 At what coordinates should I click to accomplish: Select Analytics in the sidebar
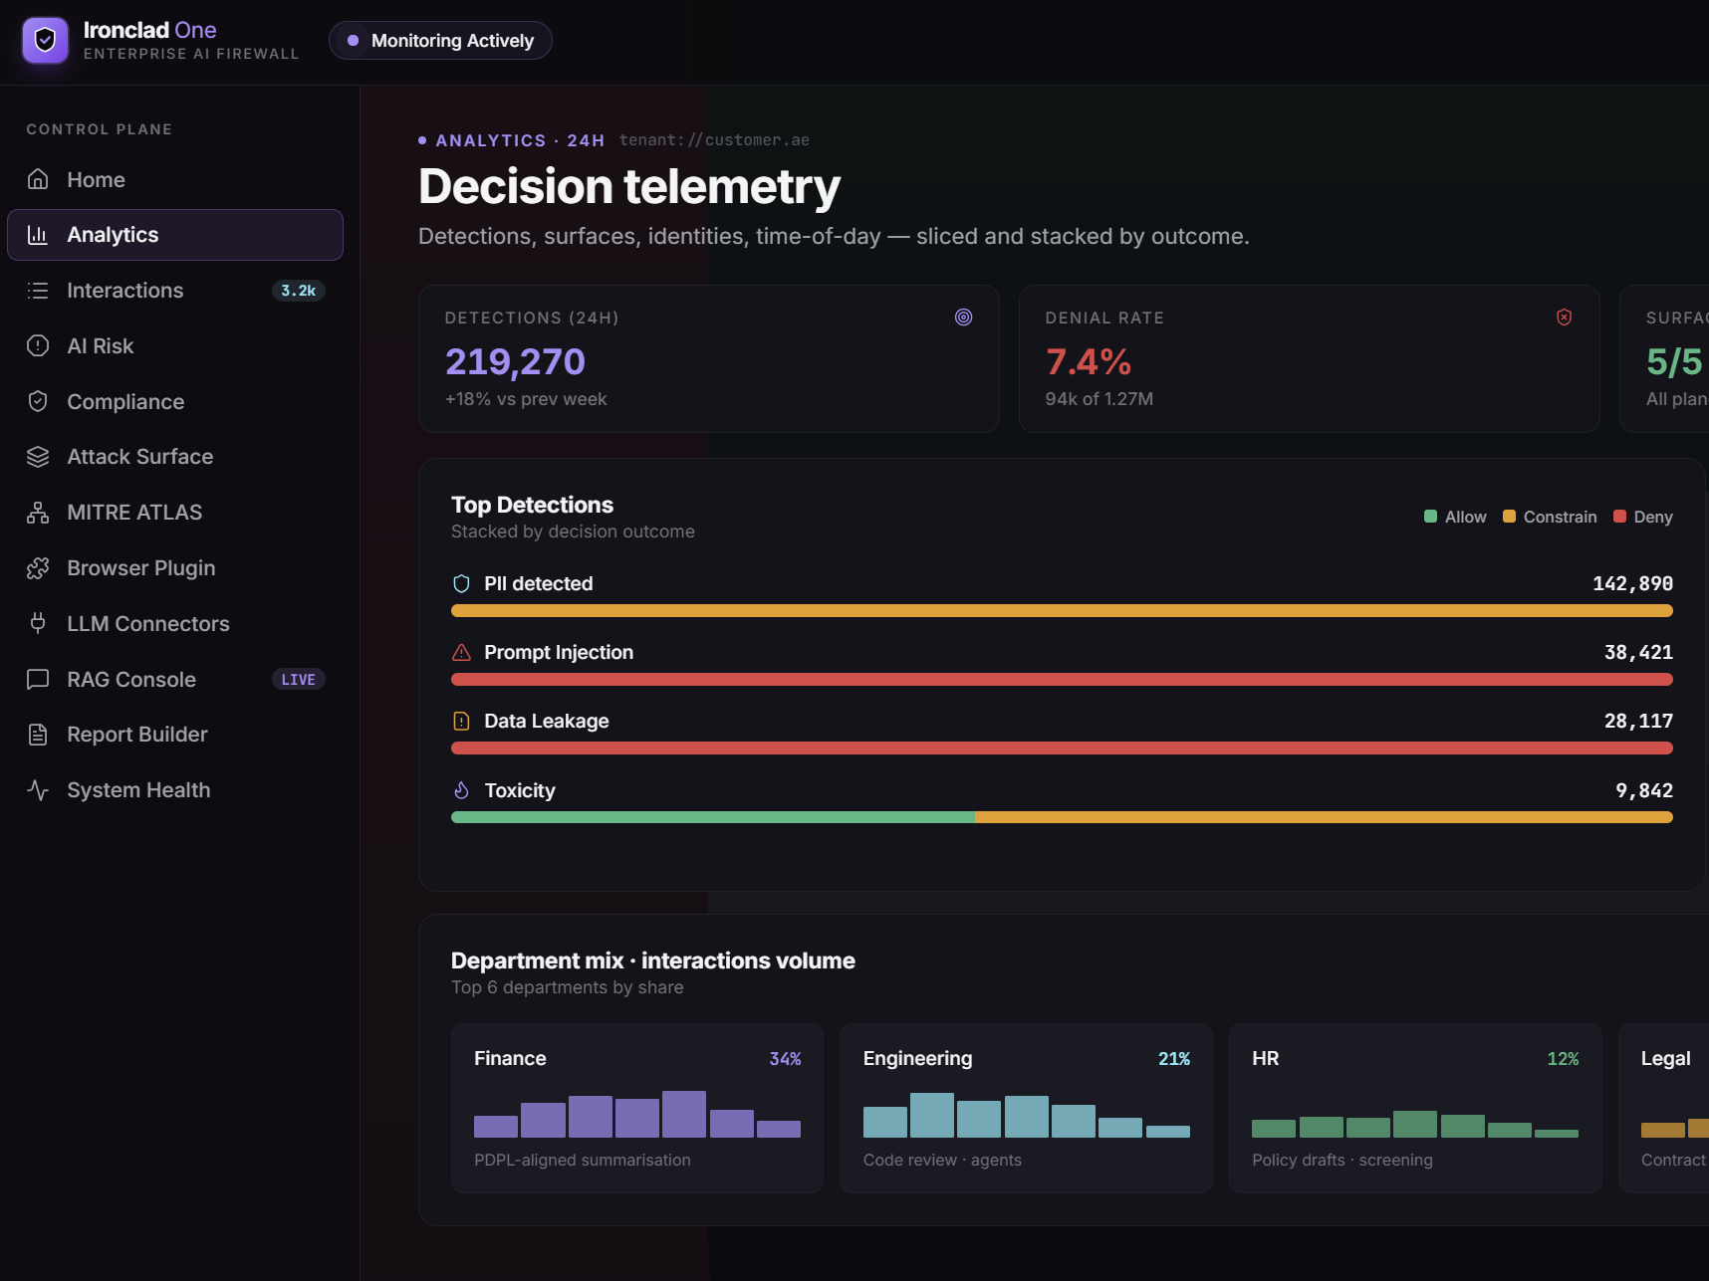coord(175,235)
